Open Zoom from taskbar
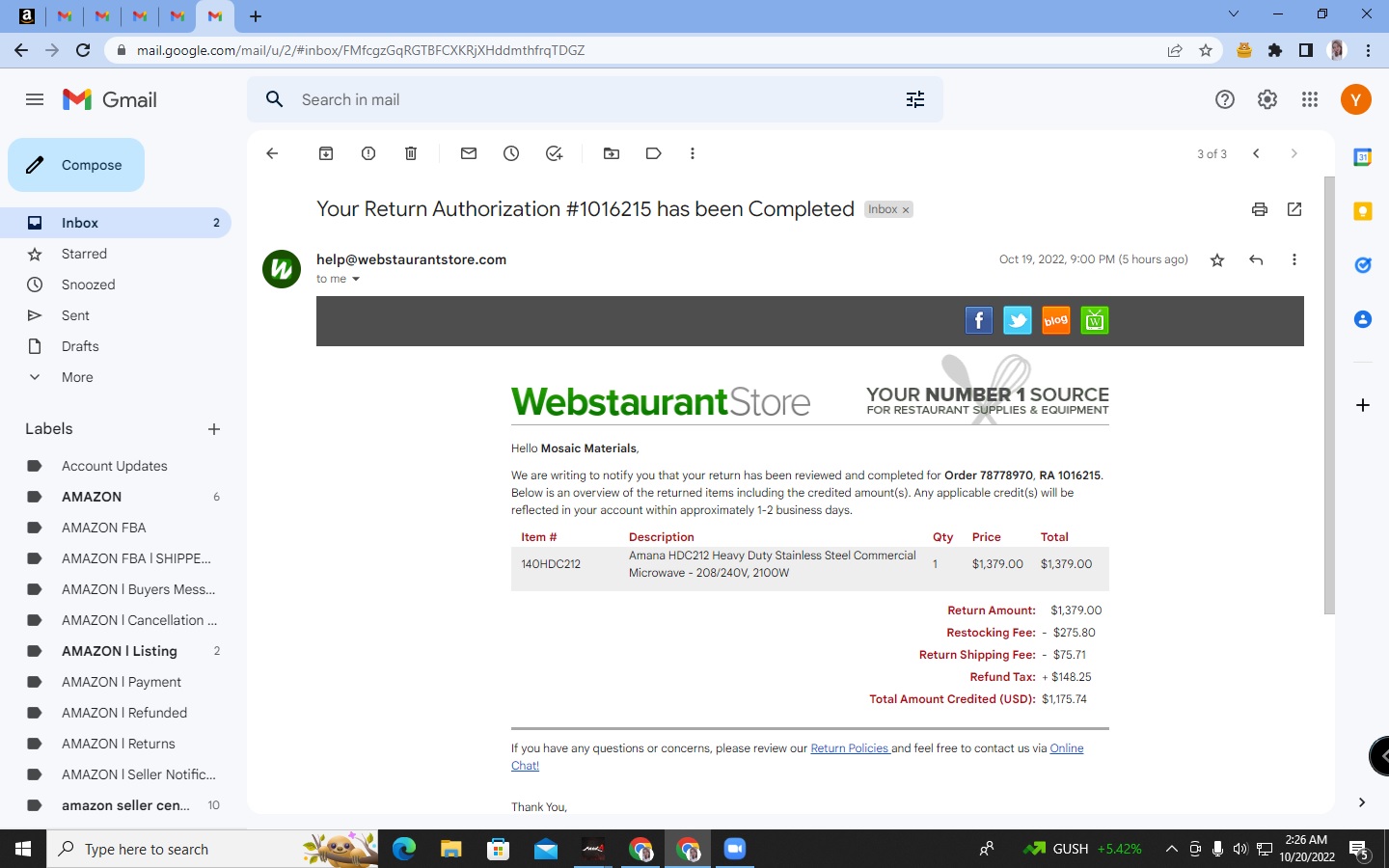The width and height of the screenshot is (1389, 868). (735, 849)
